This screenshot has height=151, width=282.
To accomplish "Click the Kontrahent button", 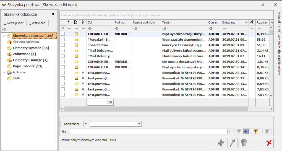I will point(72,124).
